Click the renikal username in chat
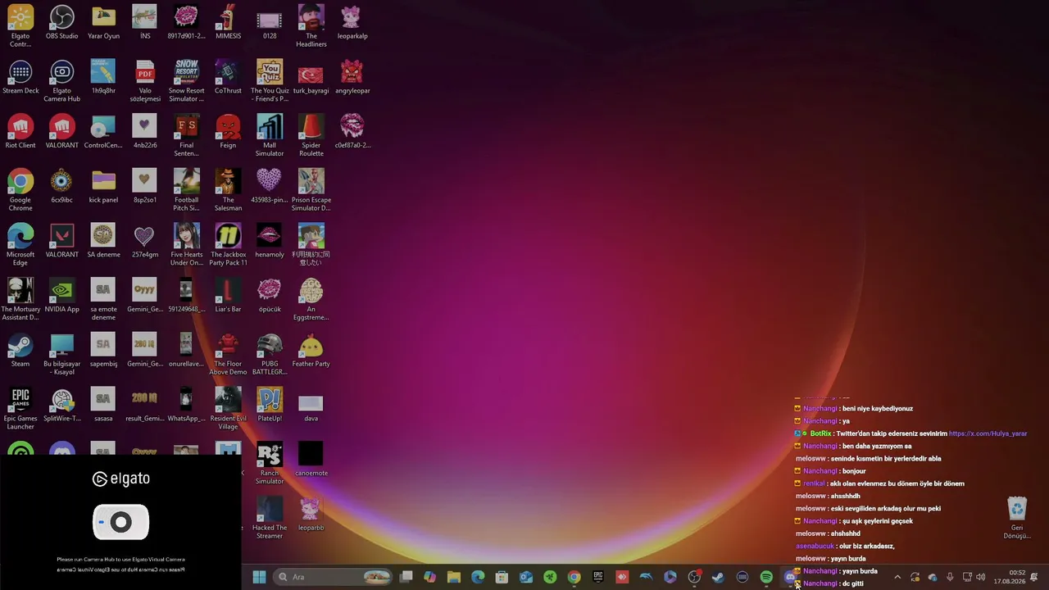Image resolution: width=1049 pixels, height=590 pixels. pyautogui.click(x=813, y=483)
